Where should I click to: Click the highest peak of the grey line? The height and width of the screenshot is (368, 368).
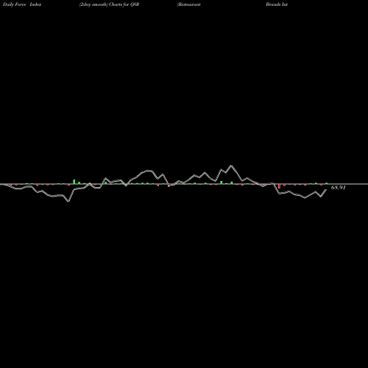click(x=231, y=166)
